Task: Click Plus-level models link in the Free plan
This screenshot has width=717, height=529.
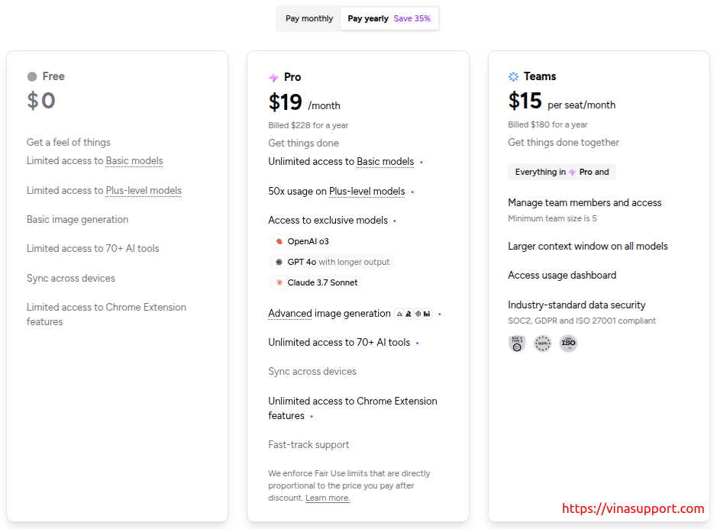Action: tap(143, 191)
